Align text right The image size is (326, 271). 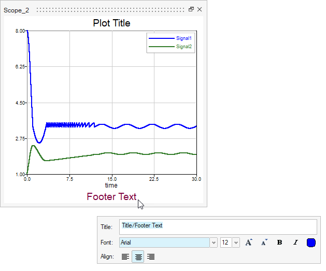(x=151, y=256)
